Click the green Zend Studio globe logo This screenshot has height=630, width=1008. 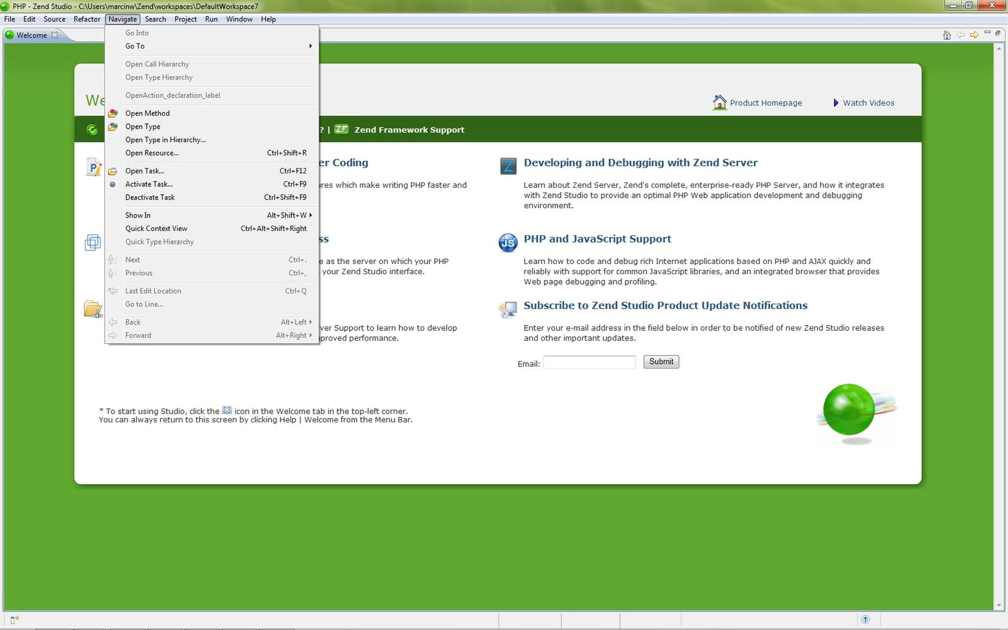(x=849, y=410)
